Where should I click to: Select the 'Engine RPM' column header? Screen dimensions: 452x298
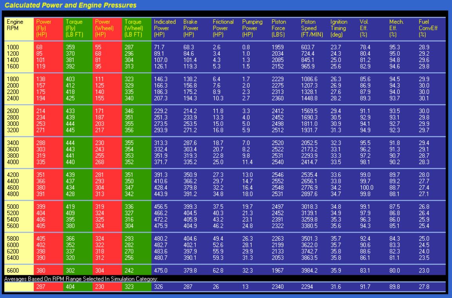coord(15,25)
